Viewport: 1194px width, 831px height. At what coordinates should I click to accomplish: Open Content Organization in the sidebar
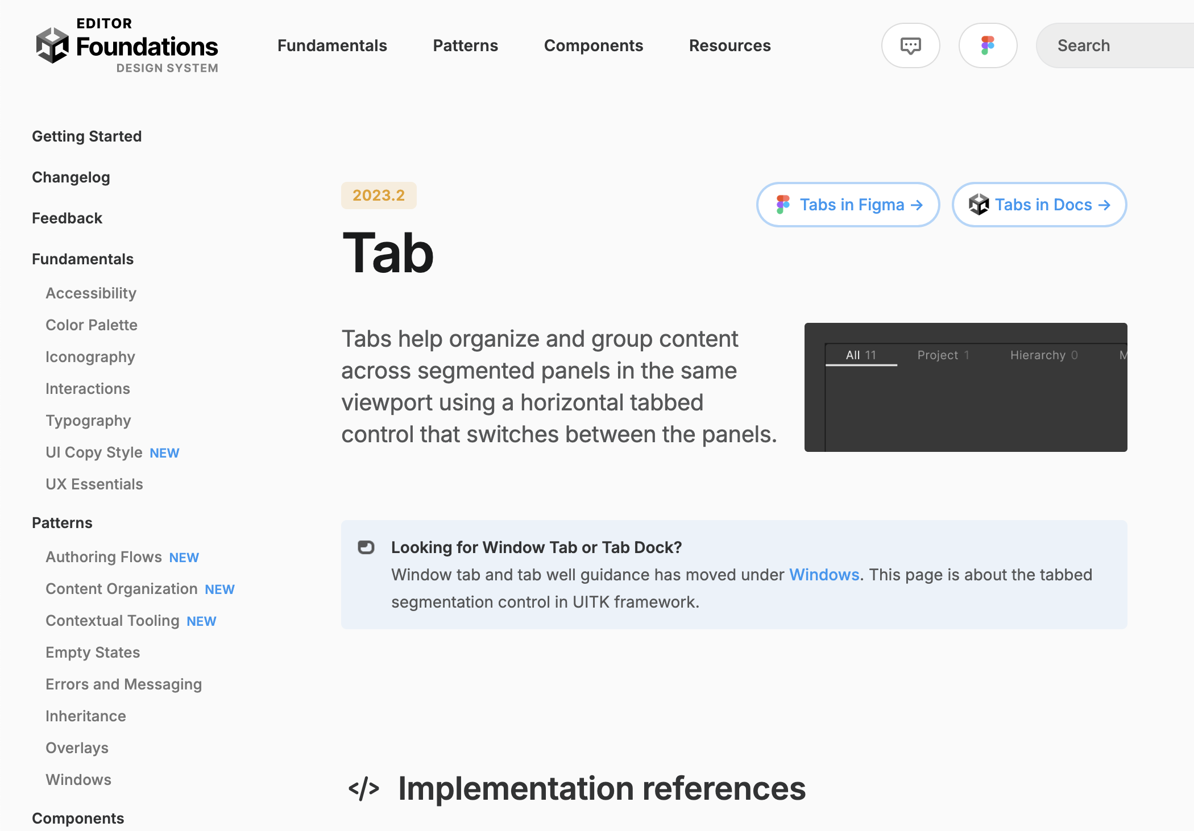click(122, 589)
